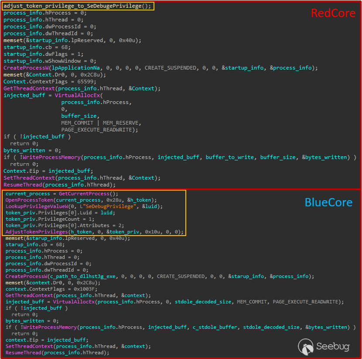Click 'MEM_COMMIT | MEM_RESERVE,' argument line
The height and width of the screenshot is (359, 362).
(x=101, y=123)
